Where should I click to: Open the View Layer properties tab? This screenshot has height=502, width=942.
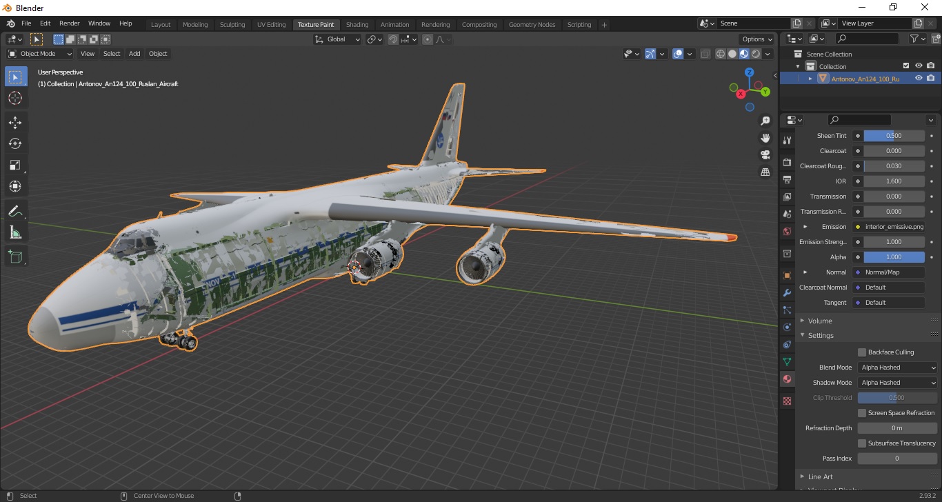pos(787,197)
